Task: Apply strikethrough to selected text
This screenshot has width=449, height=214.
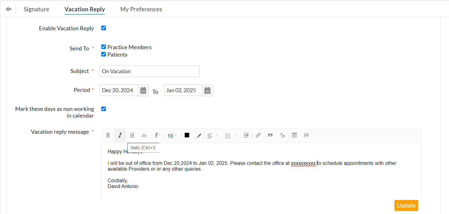Action: point(144,135)
